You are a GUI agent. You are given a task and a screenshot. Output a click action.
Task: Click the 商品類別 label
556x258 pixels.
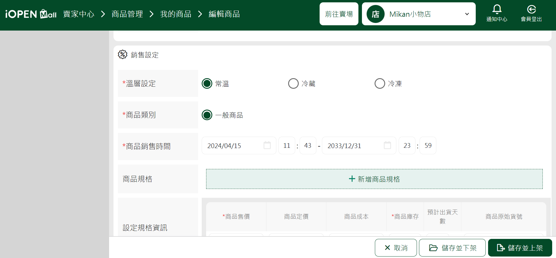click(139, 115)
